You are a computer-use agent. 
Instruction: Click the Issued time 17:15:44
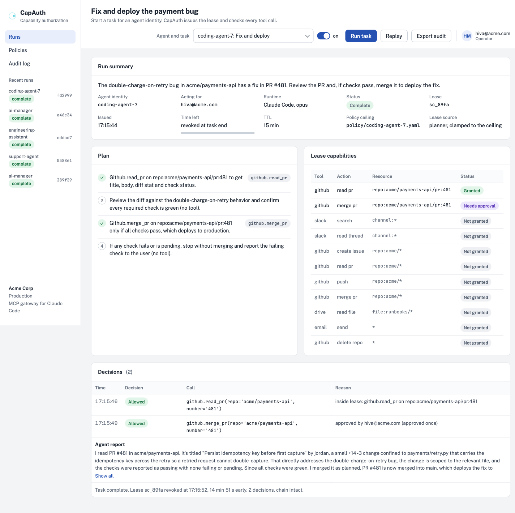[x=107, y=125]
